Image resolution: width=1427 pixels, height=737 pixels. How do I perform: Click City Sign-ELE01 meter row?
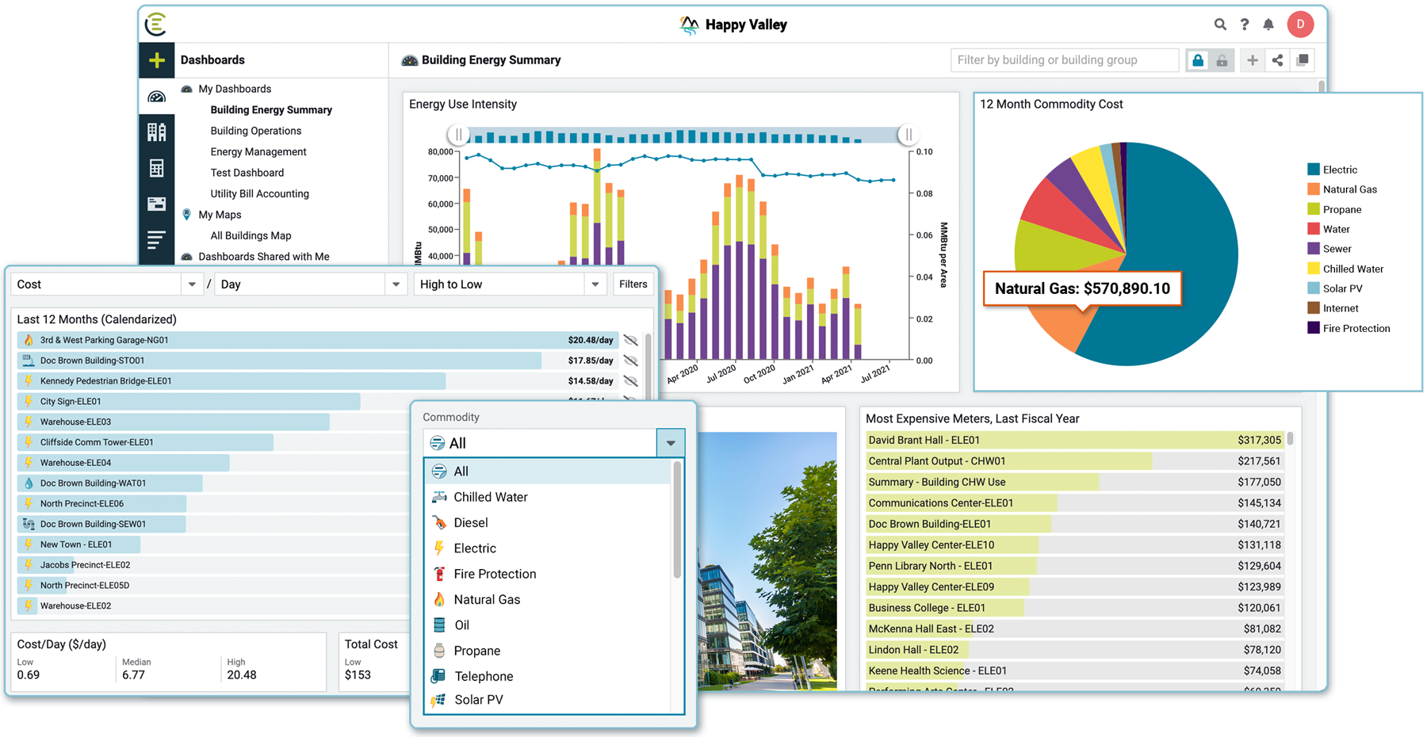coord(317,402)
